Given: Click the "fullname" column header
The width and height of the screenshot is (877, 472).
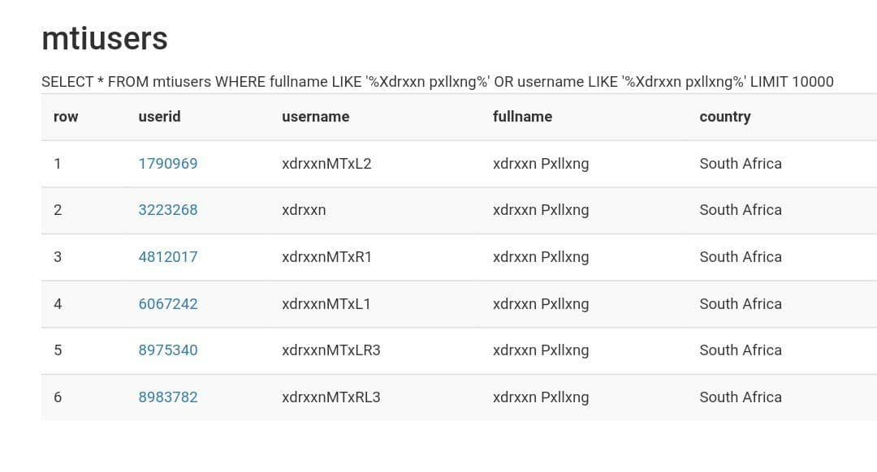Looking at the screenshot, I should point(522,117).
